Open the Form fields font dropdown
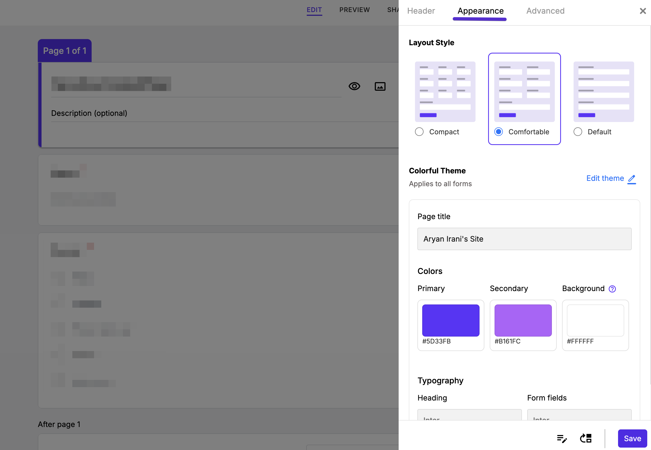The height and width of the screenshot is (450, 651). (579, 415)
